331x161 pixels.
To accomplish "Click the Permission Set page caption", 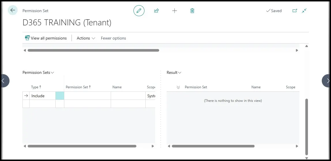I will pos(35,11).
